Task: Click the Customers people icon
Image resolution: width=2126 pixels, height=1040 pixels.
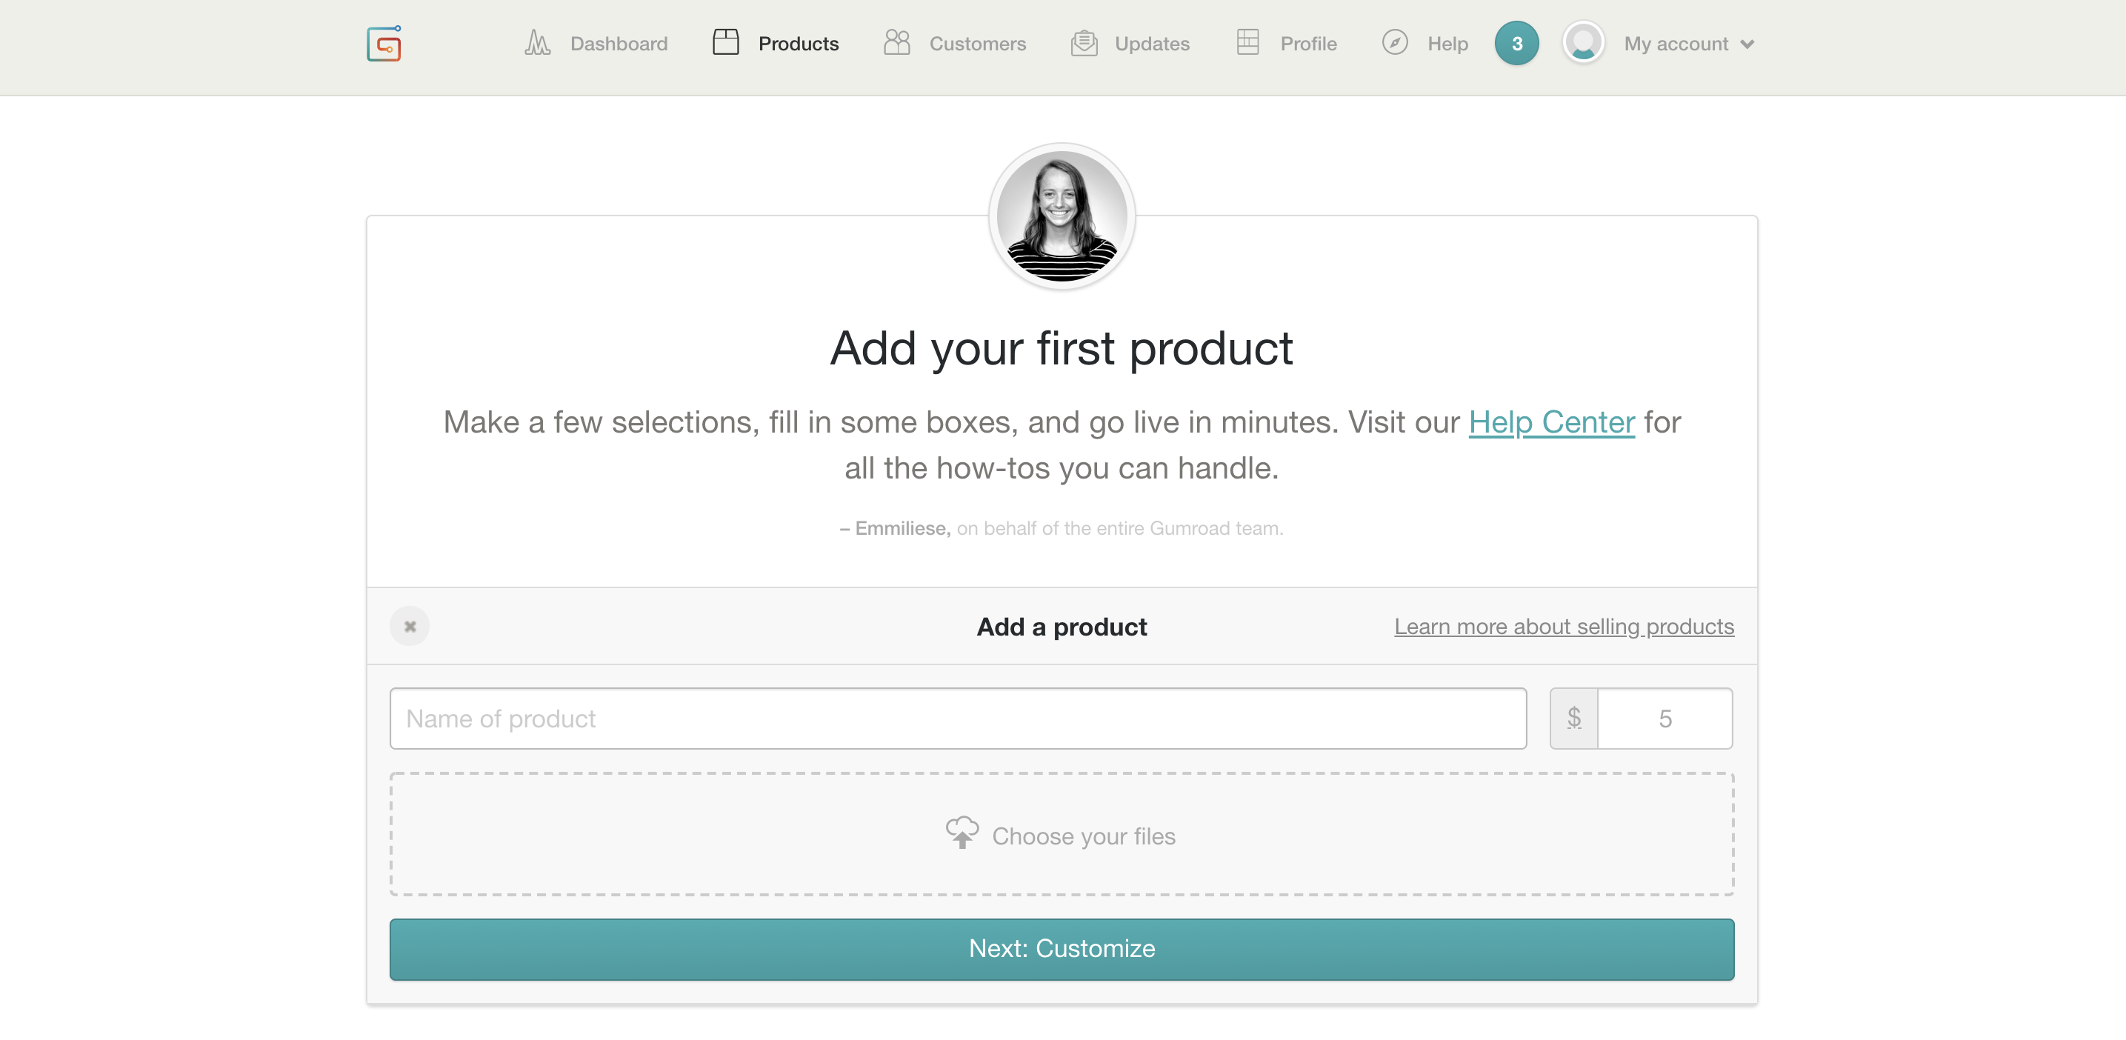Action: [x=896, y=42]
